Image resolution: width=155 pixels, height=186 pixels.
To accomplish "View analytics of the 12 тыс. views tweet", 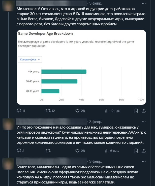I will coord(106,111).
